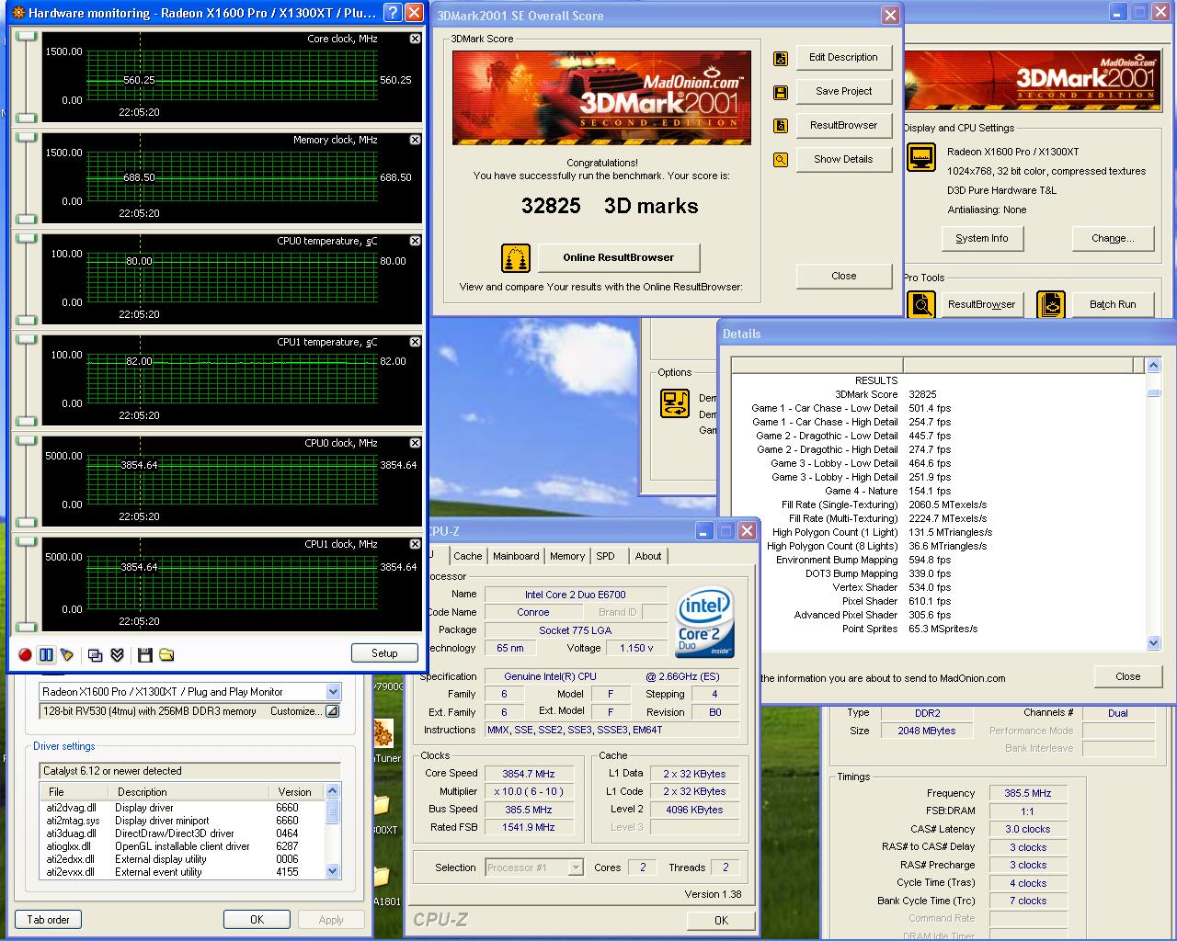Image resolution: width=1177 pixels, height=941 pixels.
Task: Hide the CPU0 temperature graph with its X
Action: [415, 241]
